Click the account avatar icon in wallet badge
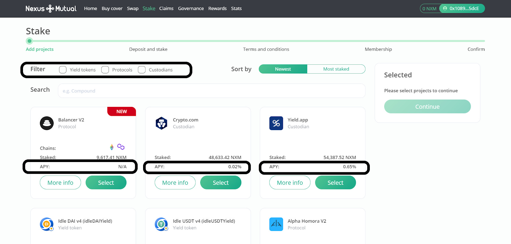511x244 pixels. [x=445, y=9]
